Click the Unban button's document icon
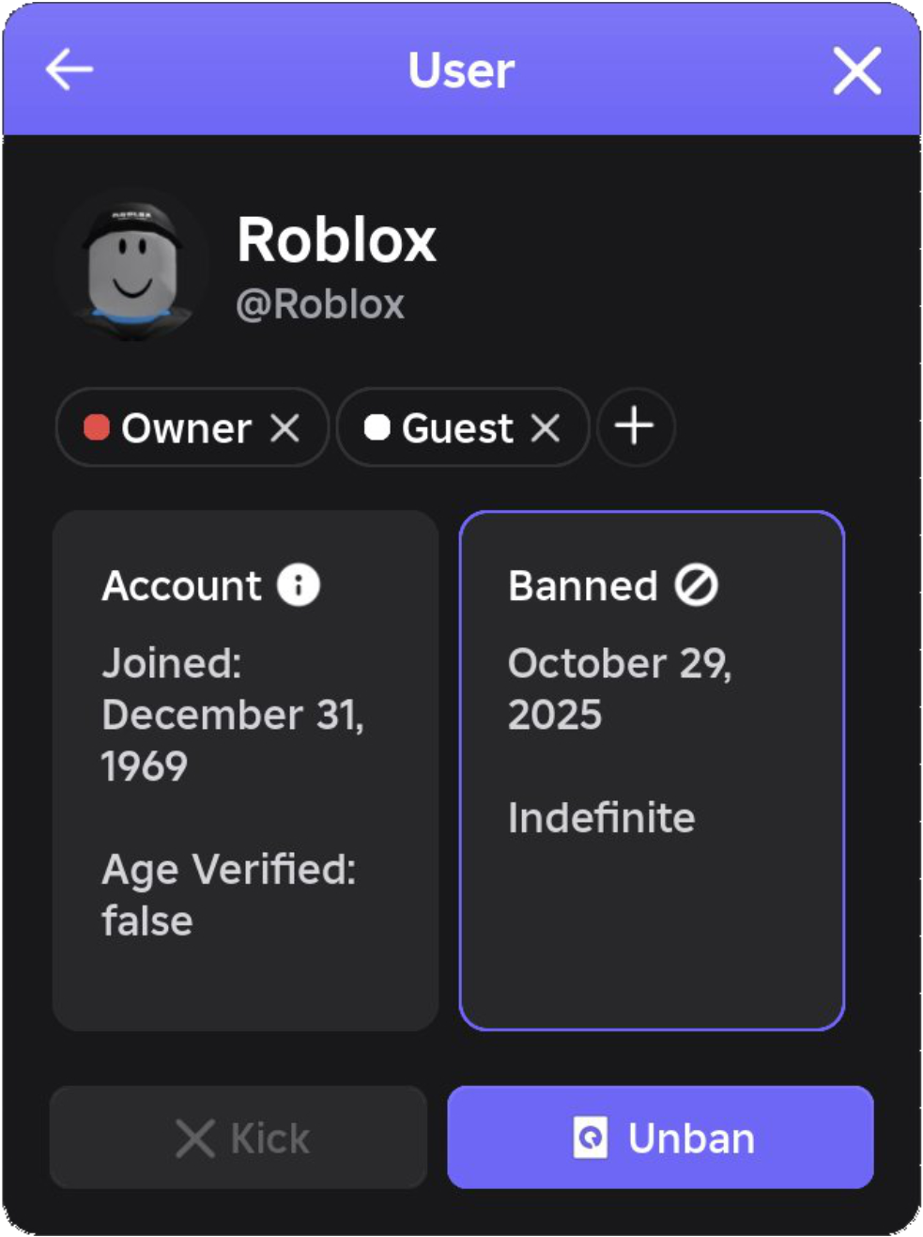 pos(591,1138)
